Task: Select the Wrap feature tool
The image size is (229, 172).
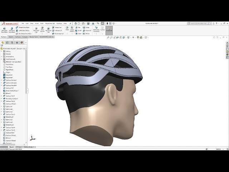Action: [86, 28]
